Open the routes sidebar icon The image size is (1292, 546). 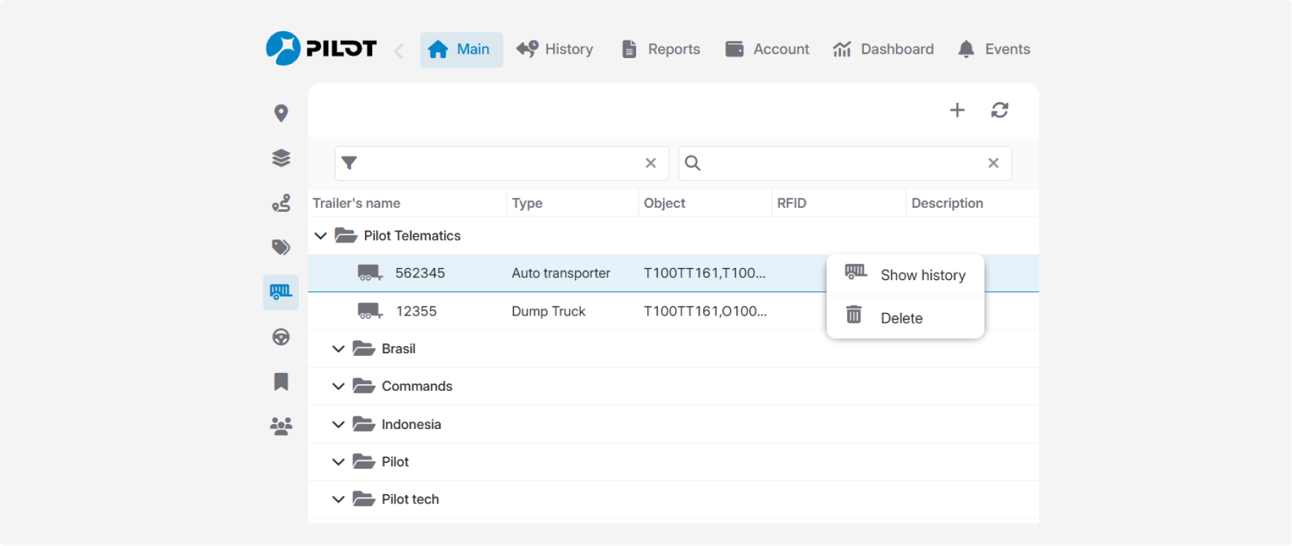(281, 204)
